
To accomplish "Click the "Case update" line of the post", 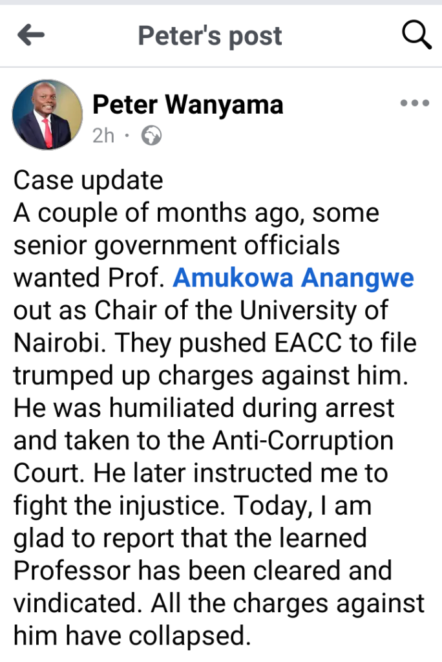I will pyautogui.click(x=89, y=180).
